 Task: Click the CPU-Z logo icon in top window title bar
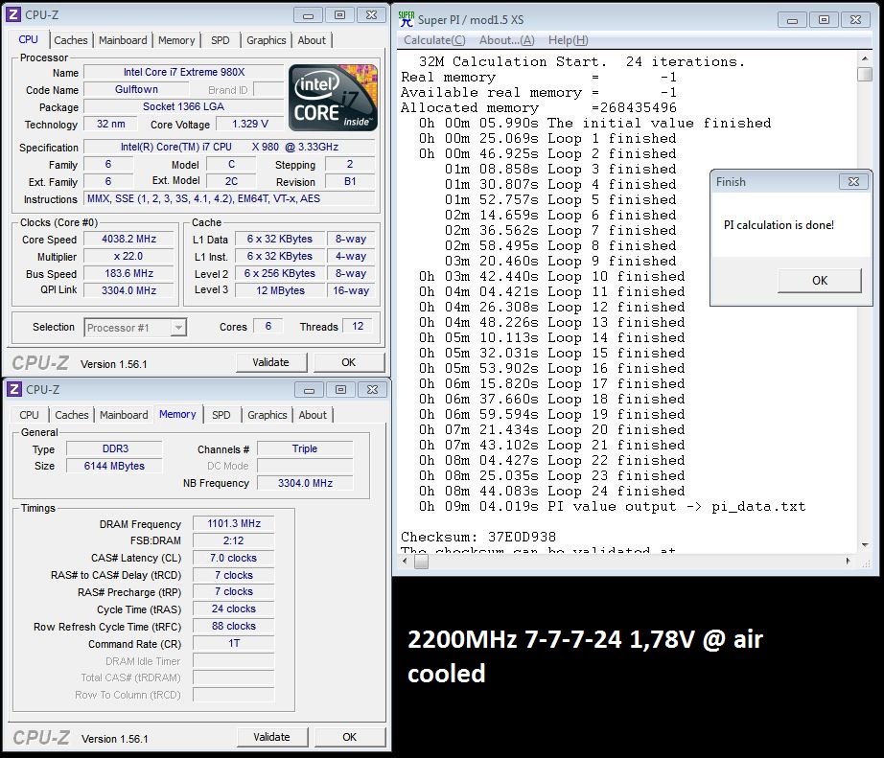tap(13, 14)
